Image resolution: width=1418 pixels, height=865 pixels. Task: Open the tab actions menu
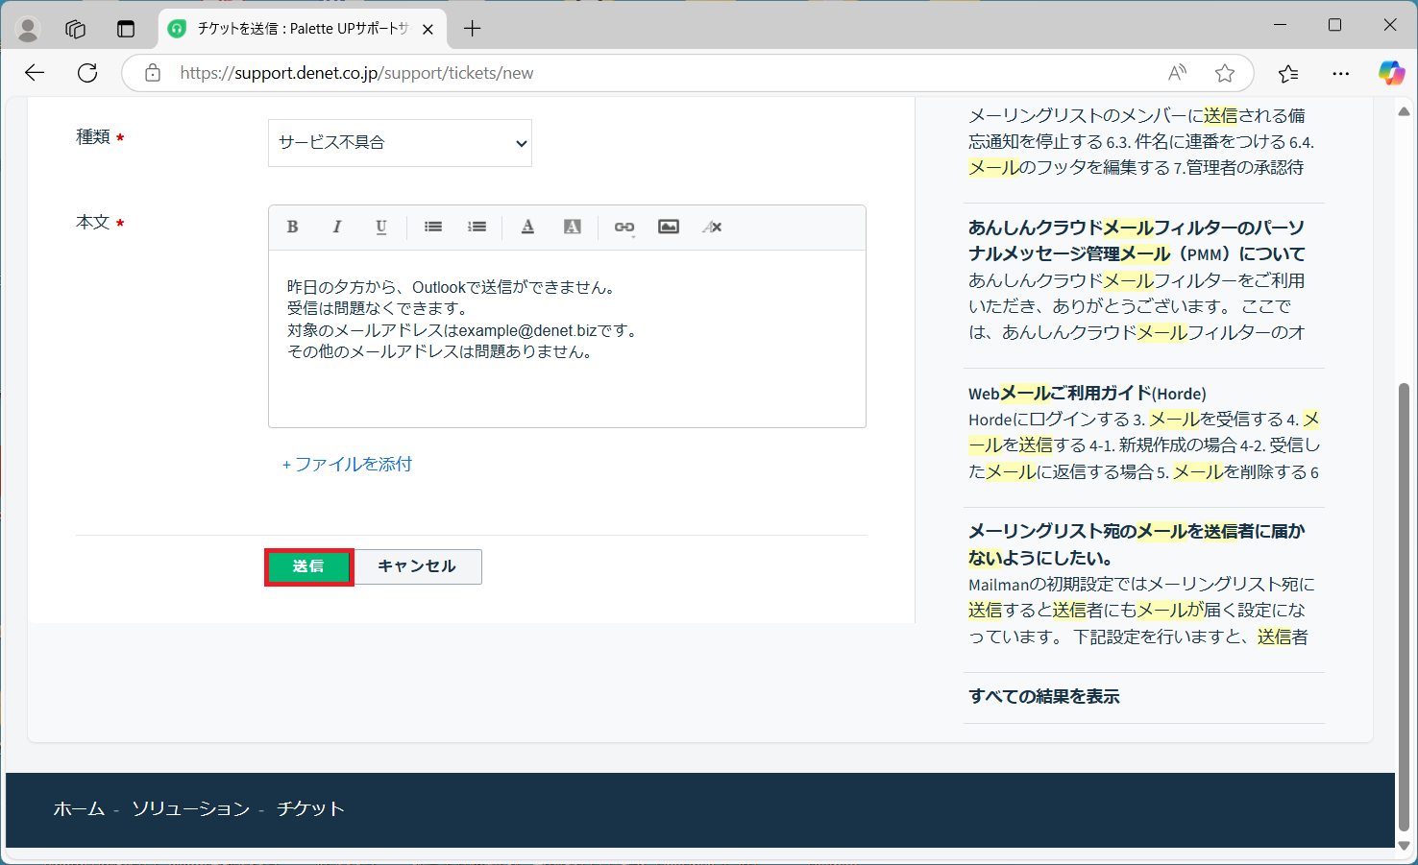(x=126, y=29)
